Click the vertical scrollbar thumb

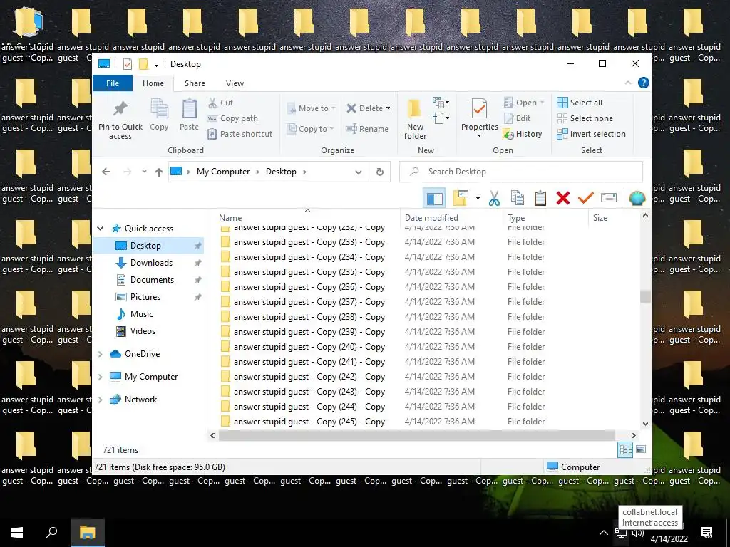tap(645, 296)
